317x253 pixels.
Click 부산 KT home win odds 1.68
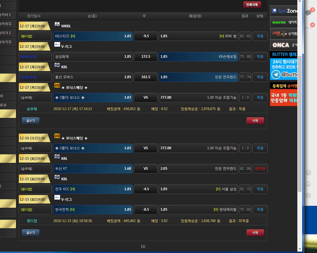tap(93, 169)
